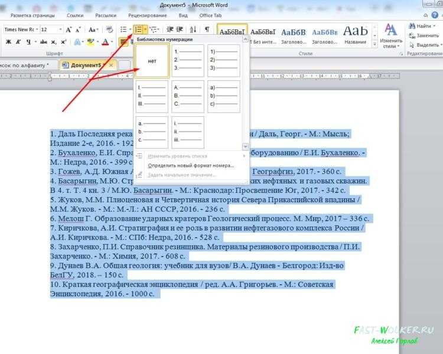Select lowercase 'a. b. c.' numbering format

point(152,132)
